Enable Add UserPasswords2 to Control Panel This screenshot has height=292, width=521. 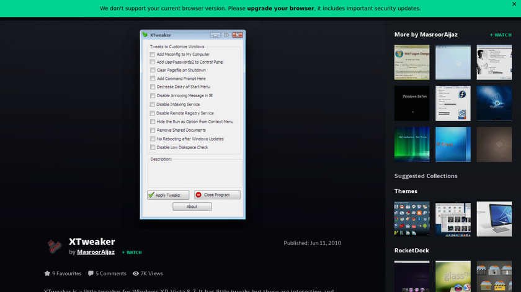(152, 62)
